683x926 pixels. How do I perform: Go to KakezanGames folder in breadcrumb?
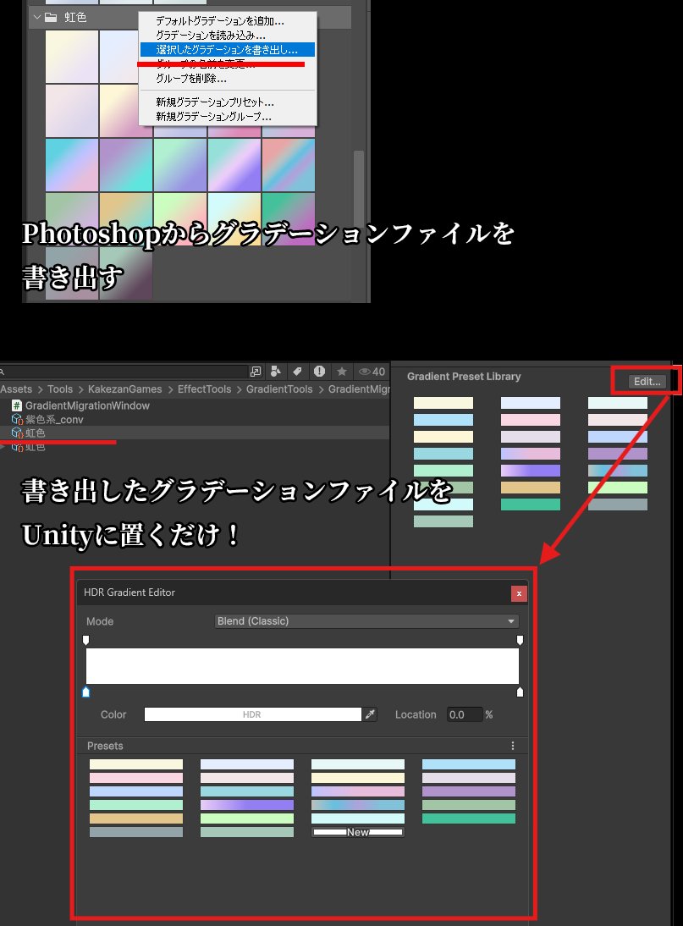124,389
